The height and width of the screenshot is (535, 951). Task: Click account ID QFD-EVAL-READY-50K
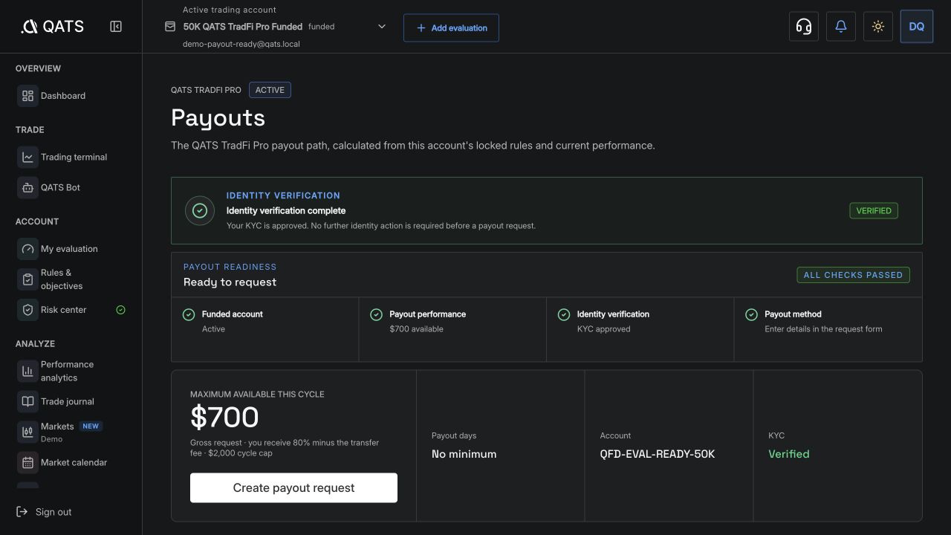658,454
